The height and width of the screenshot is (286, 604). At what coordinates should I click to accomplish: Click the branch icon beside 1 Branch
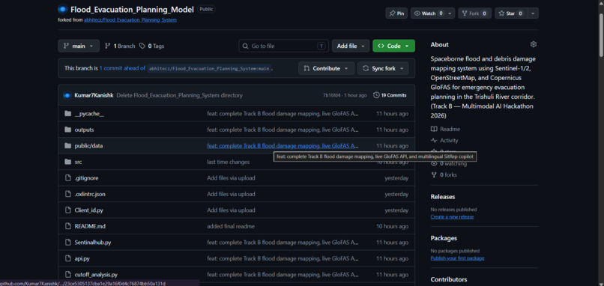point(108,46)
